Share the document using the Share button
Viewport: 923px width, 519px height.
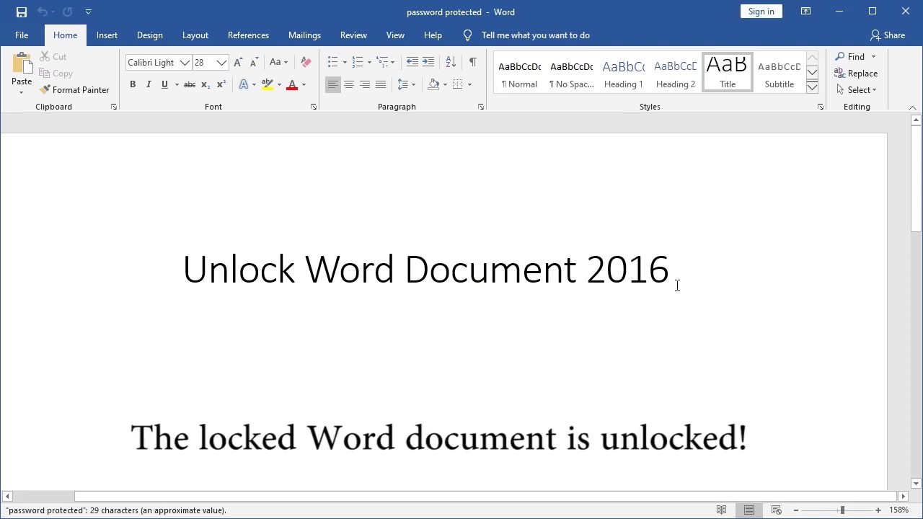[888, 35]
